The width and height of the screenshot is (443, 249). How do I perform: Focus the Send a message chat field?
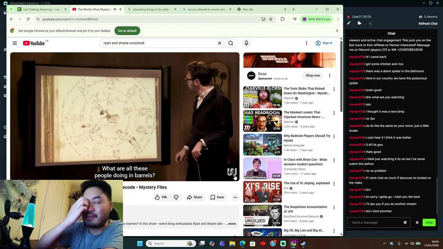pyautogui.click(x=379, y=222)
